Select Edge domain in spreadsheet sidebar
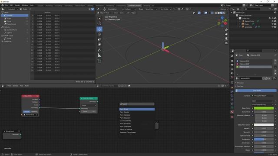278x156 pixels. (14, 18)
